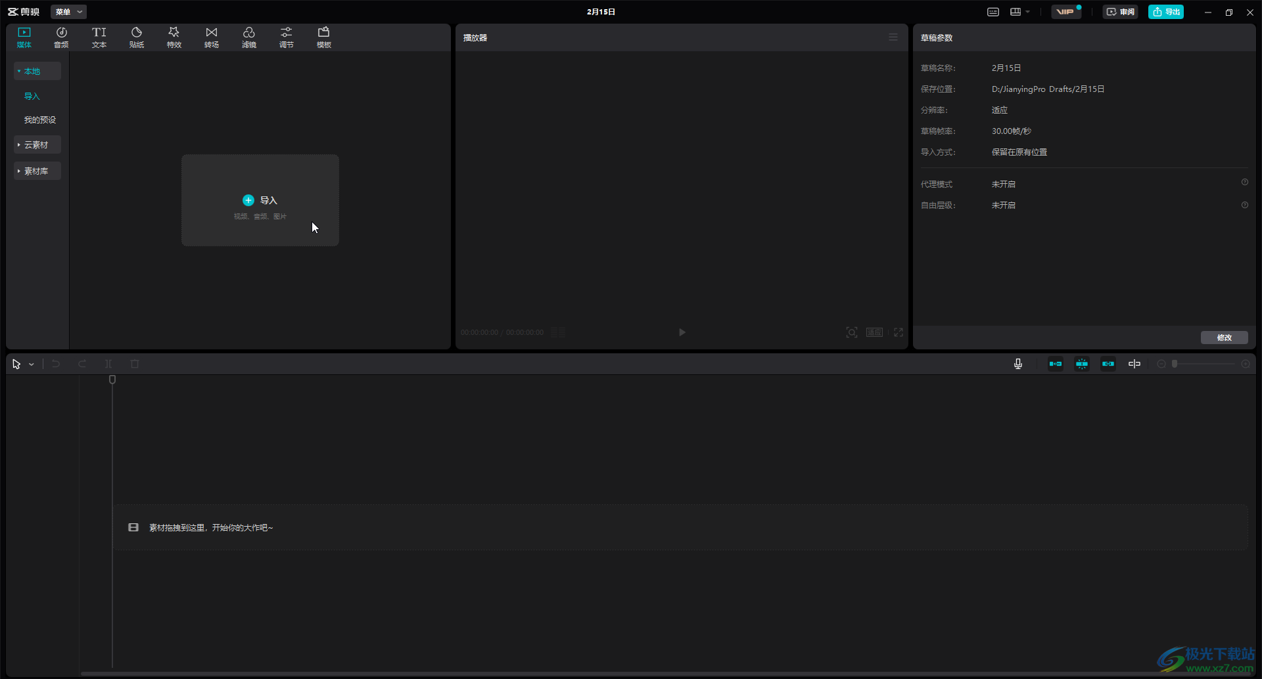Viewport: 1262px width, 679px height.
Task: Open the 调节 (Adjust) tab
Action: coord(287,37)
